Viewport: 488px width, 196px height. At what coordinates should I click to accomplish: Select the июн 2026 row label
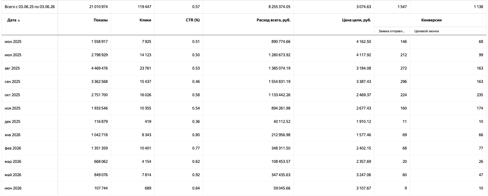pyautogui.click(x=13, y=188)
